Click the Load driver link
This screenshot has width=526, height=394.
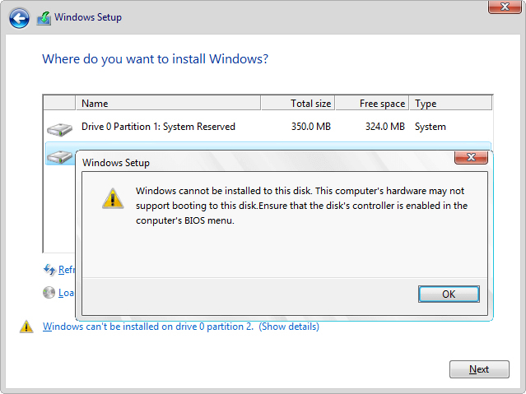click(66, 293)
